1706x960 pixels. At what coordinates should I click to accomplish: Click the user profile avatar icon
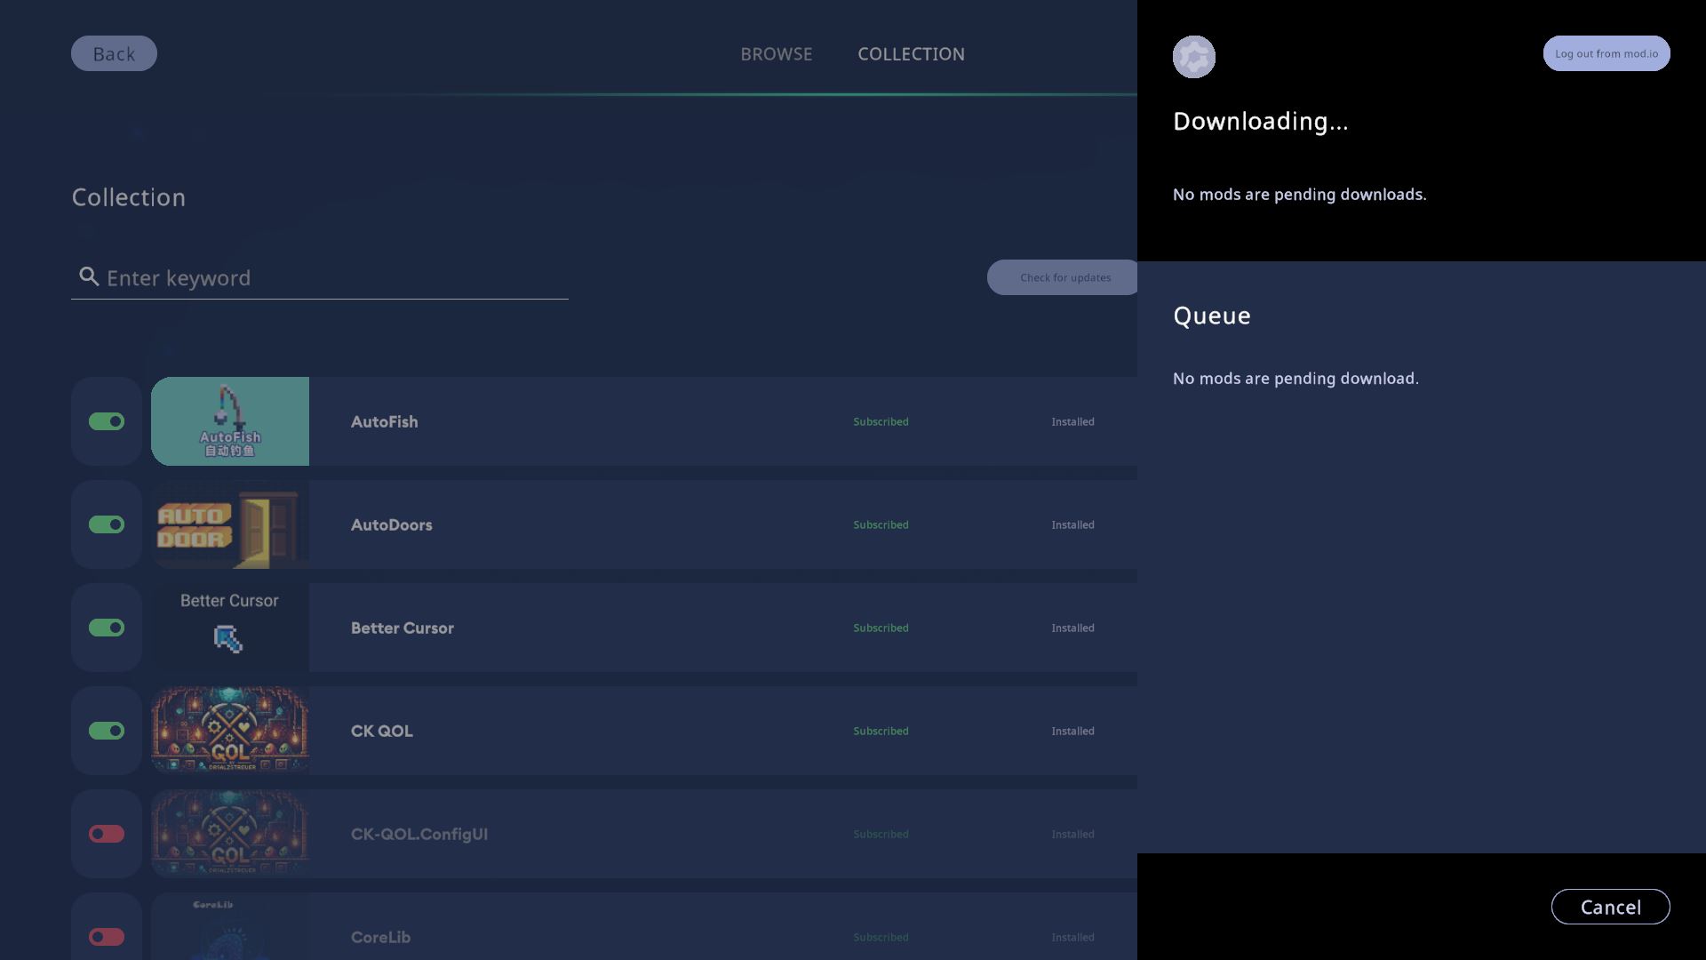[x=1194, y=55]
